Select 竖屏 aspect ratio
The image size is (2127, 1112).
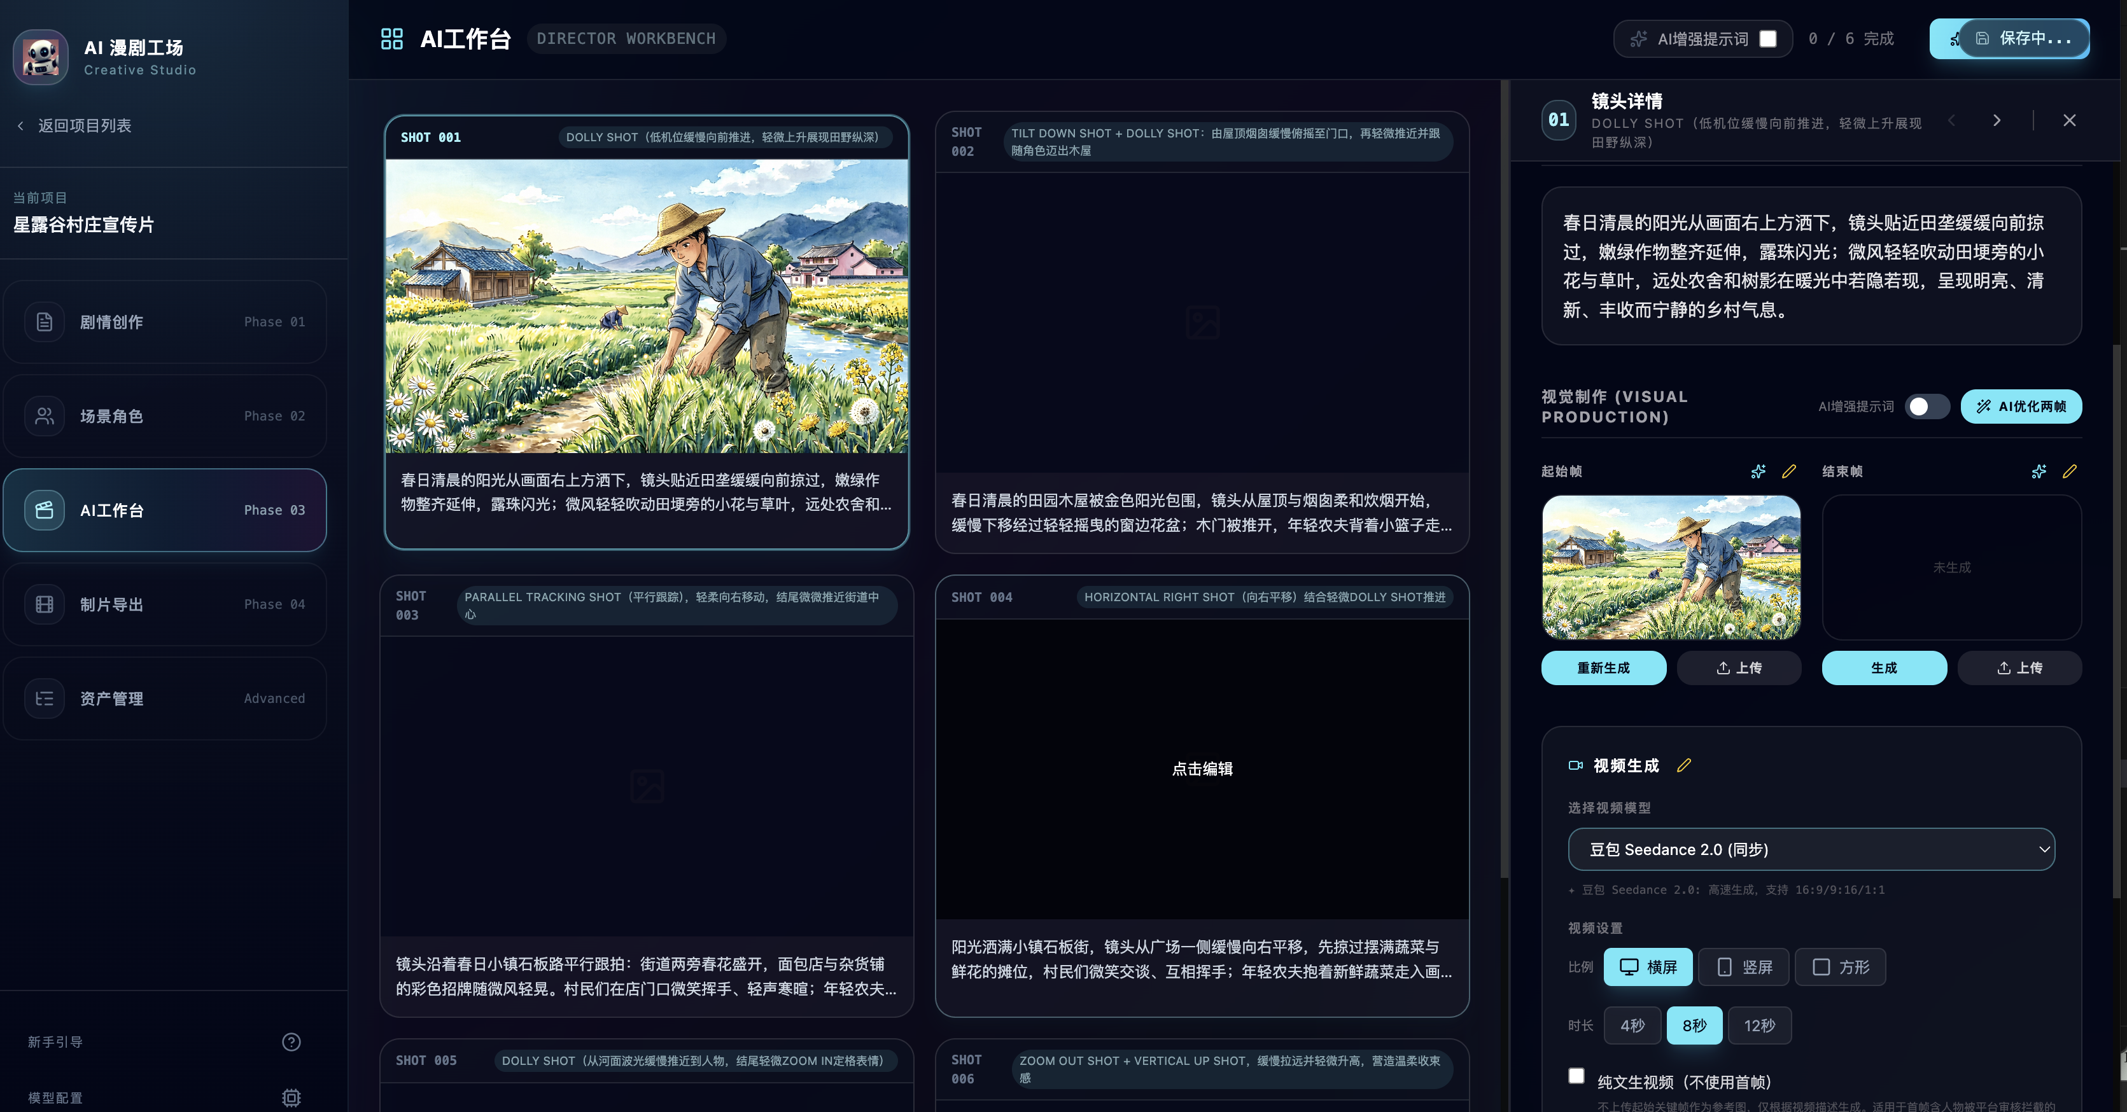tap(1744, 967)
